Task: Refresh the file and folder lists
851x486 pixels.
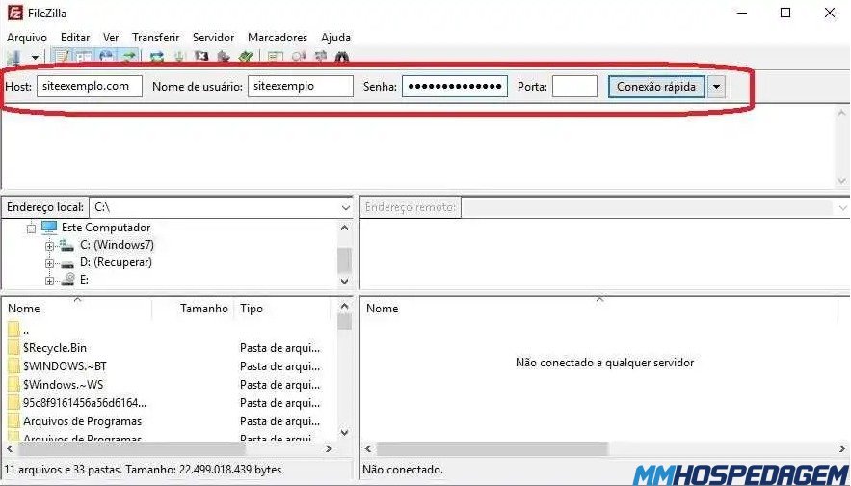Action: (x=157, y=57)
